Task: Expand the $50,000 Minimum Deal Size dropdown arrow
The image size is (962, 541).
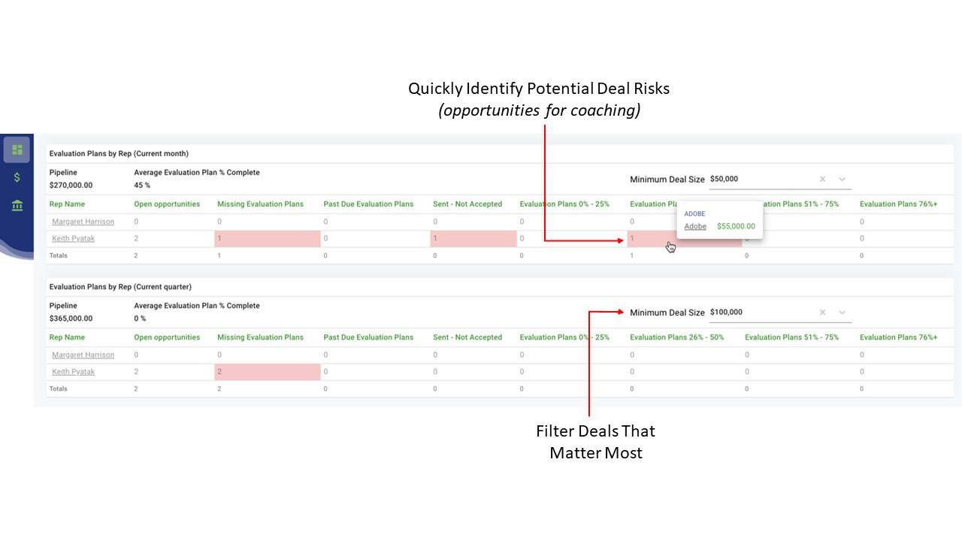Action: (842, 180)
